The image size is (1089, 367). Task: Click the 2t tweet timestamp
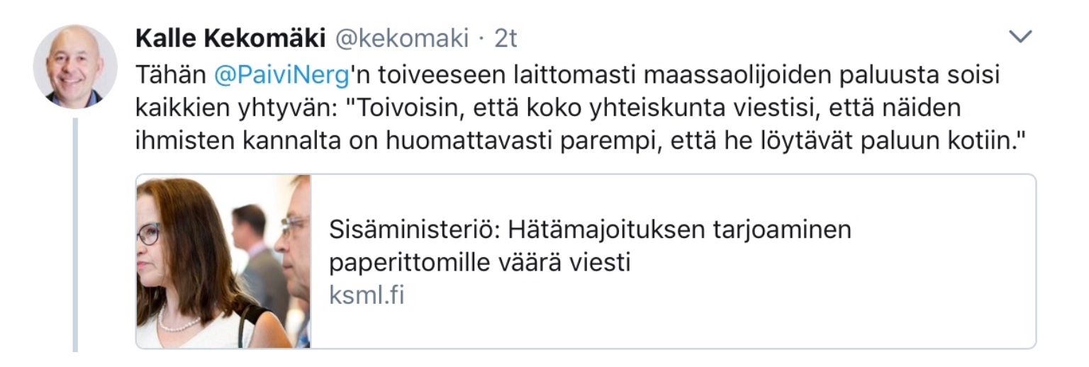click(x=506, y=39)
